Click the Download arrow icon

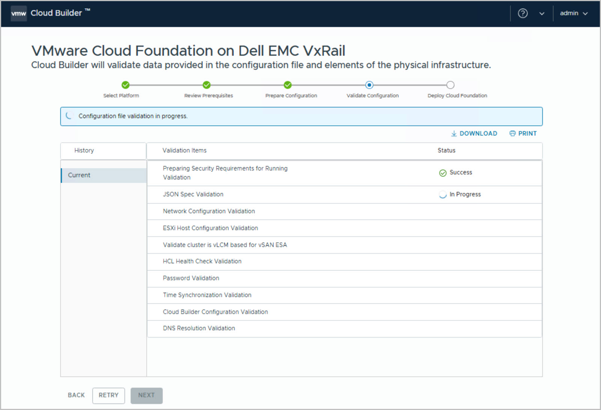tap(453, 134)
